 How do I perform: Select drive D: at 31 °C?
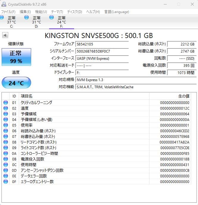click(x=37, y=22)
